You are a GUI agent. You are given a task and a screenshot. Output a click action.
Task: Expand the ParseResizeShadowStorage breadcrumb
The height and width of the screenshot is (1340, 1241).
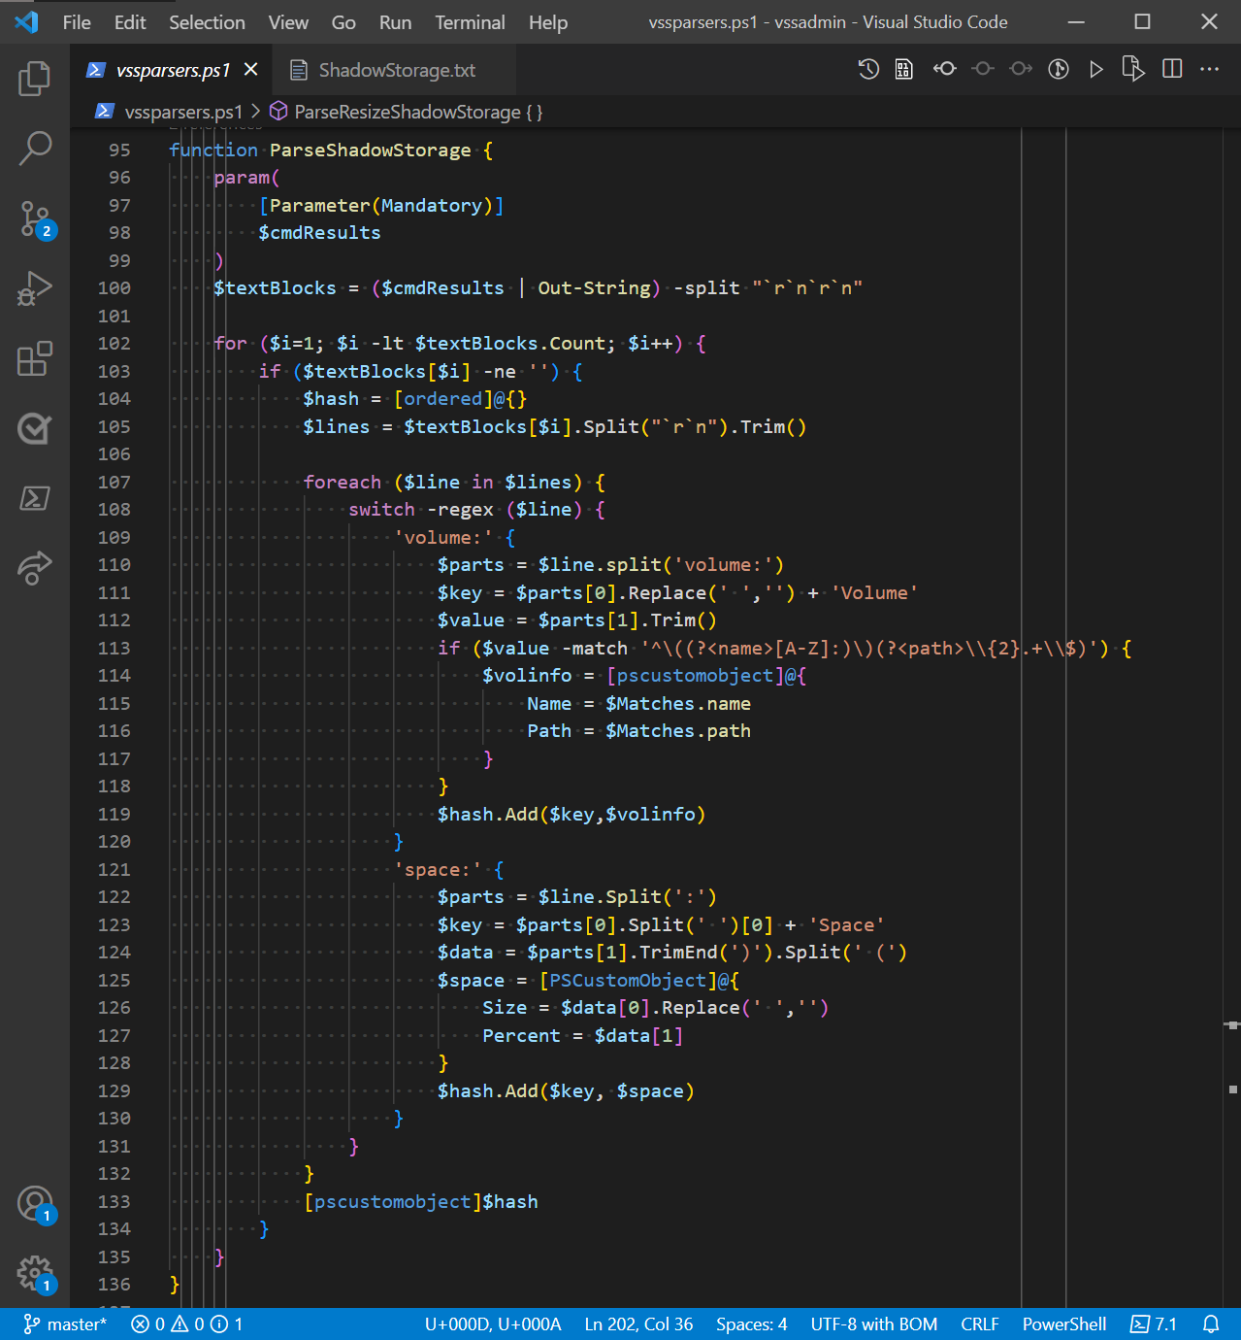pos(408,112)
